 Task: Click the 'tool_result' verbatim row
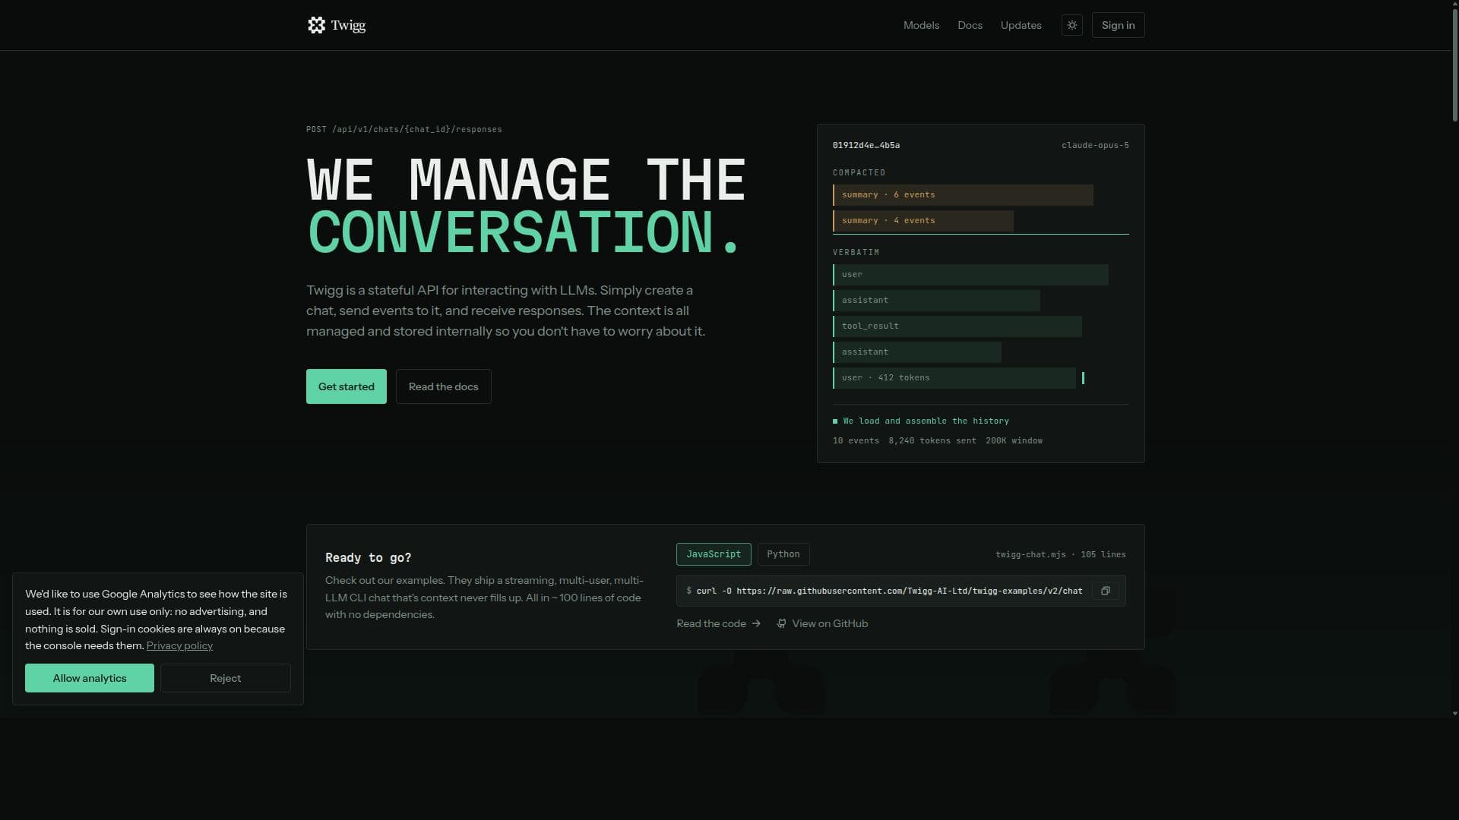click(x=957, y=326)
